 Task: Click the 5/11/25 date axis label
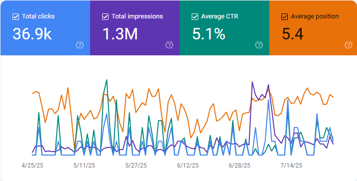pos(84,165)
